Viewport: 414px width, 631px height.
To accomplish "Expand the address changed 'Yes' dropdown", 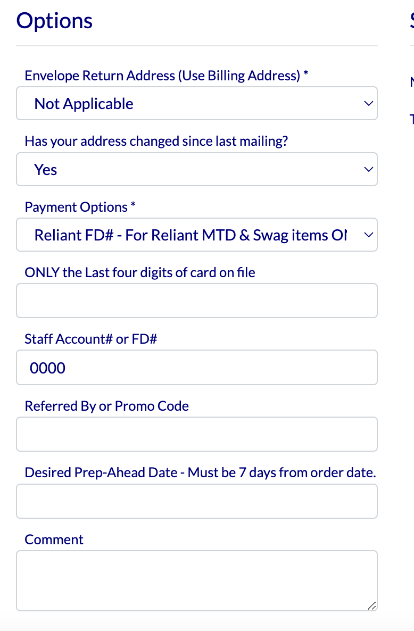I will point(196,170).
